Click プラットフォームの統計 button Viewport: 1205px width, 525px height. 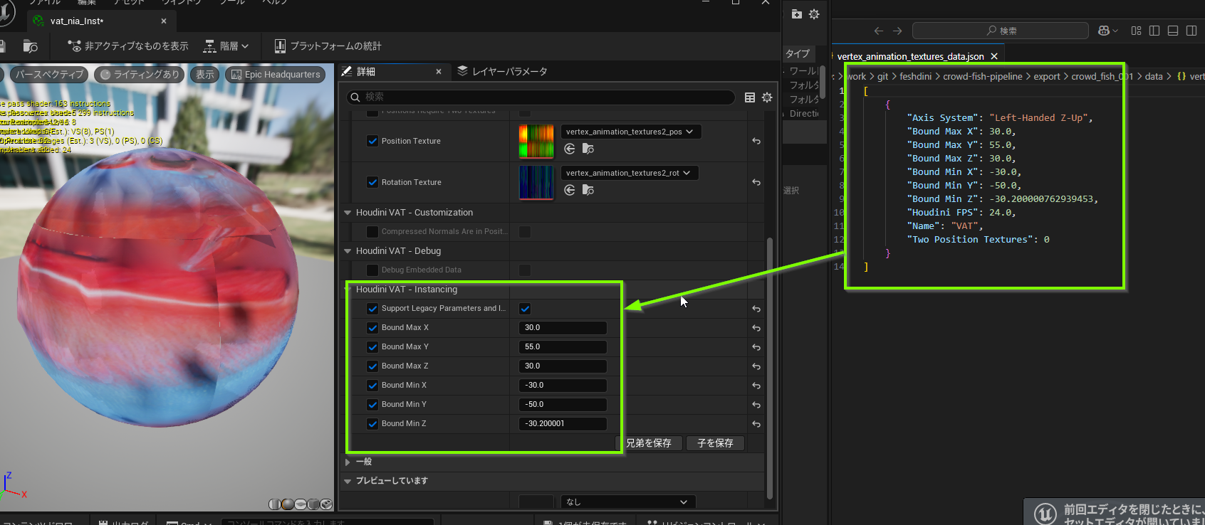[x=328, y=46]
